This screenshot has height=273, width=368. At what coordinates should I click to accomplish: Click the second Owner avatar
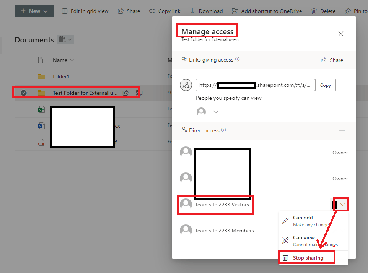[186, 179]
